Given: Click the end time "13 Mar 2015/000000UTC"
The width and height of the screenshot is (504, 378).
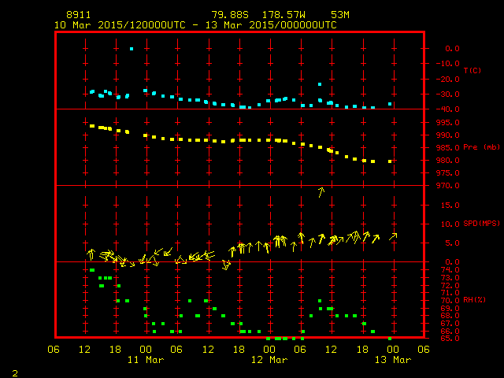Looking at the screenshot, I should pos(271,25).
